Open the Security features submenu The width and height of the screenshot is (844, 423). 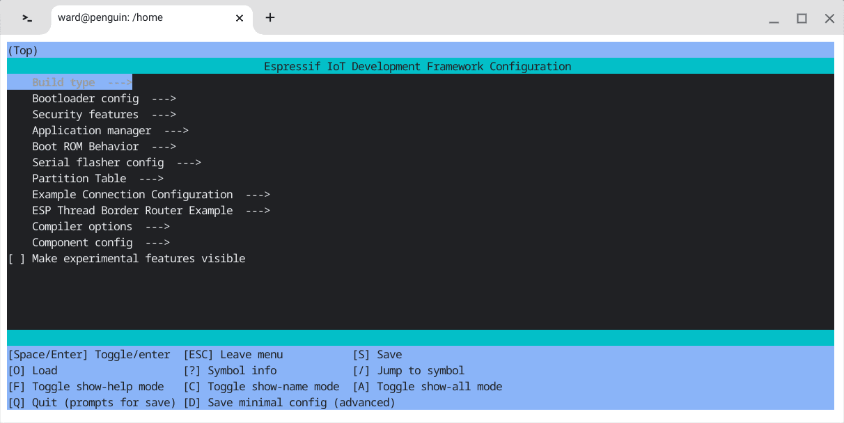click(104, 115)
